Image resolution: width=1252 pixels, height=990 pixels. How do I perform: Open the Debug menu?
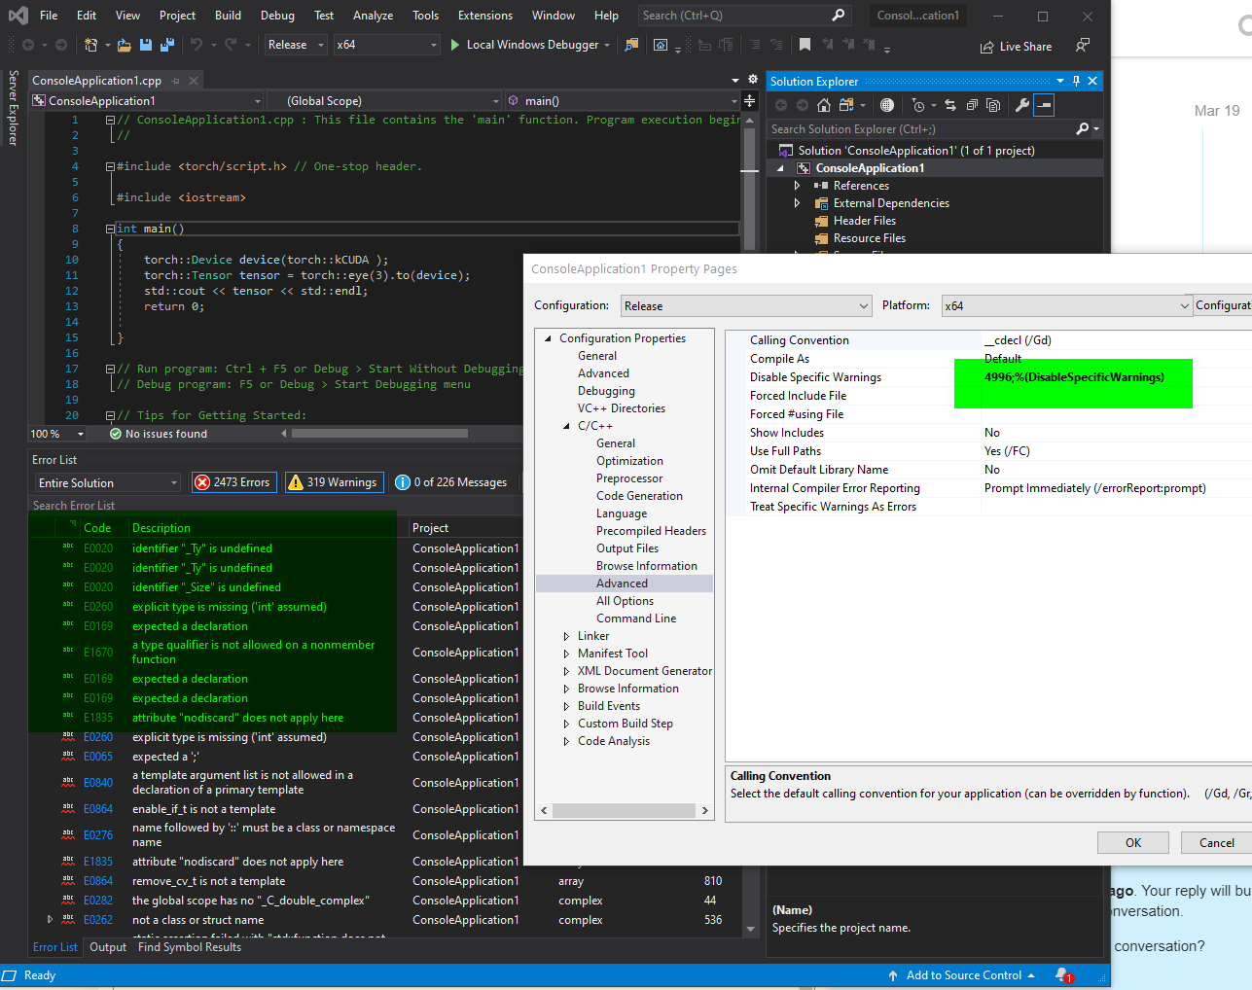277,16
